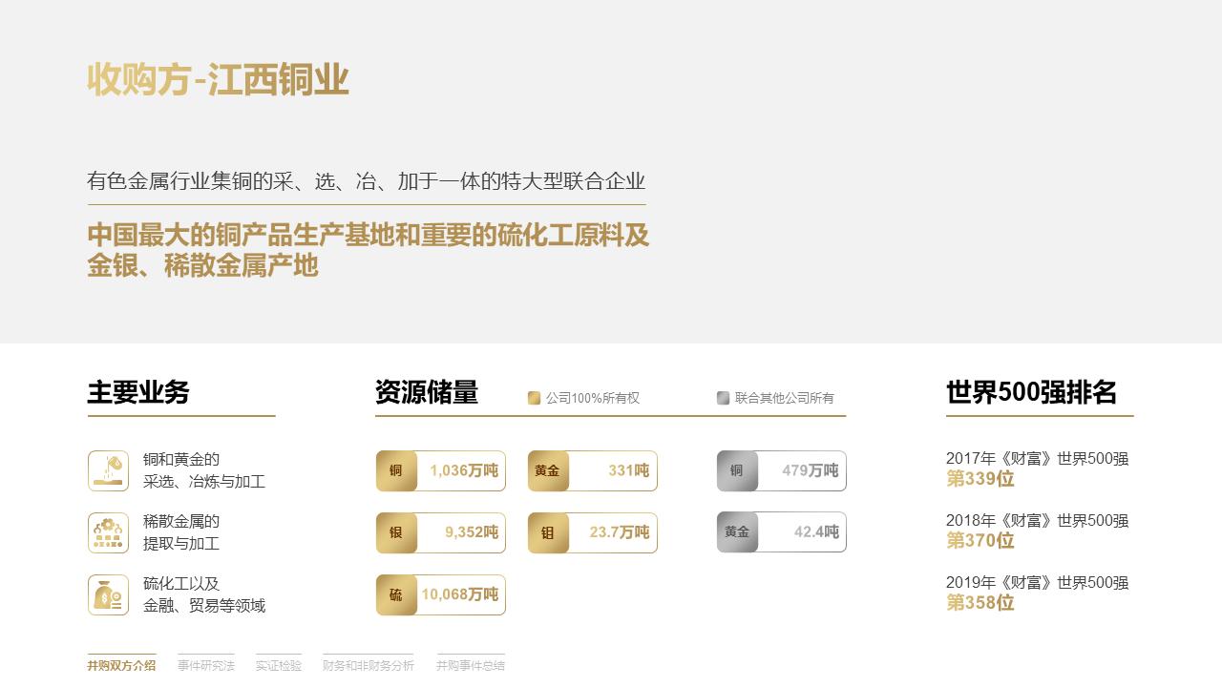1222x687 pixels.
Task: Select the 财务和非财务分析 tab
Action: 369,667
